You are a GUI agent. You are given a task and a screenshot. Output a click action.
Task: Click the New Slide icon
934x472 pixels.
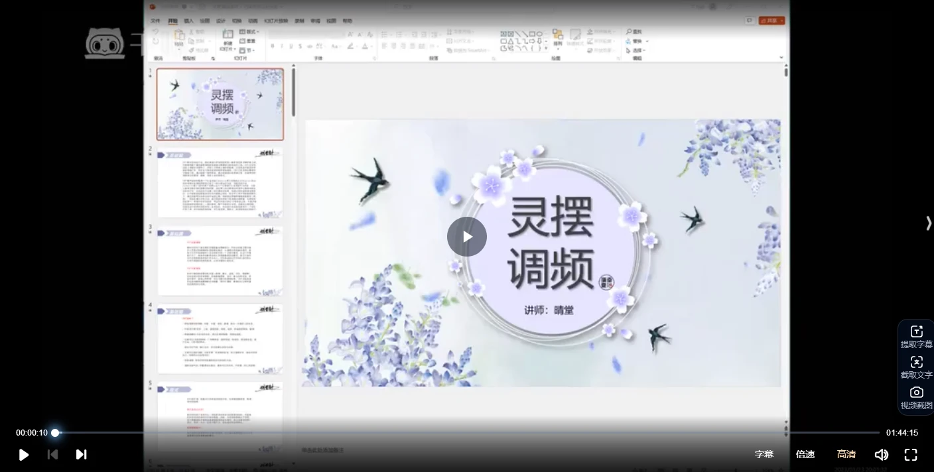pos(228,34)
